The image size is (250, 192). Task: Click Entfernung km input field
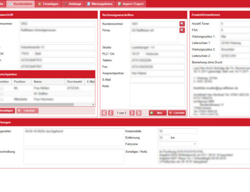tap(163, 137)
